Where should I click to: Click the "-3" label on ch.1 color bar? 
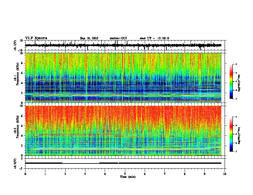(x=236, y=64)
